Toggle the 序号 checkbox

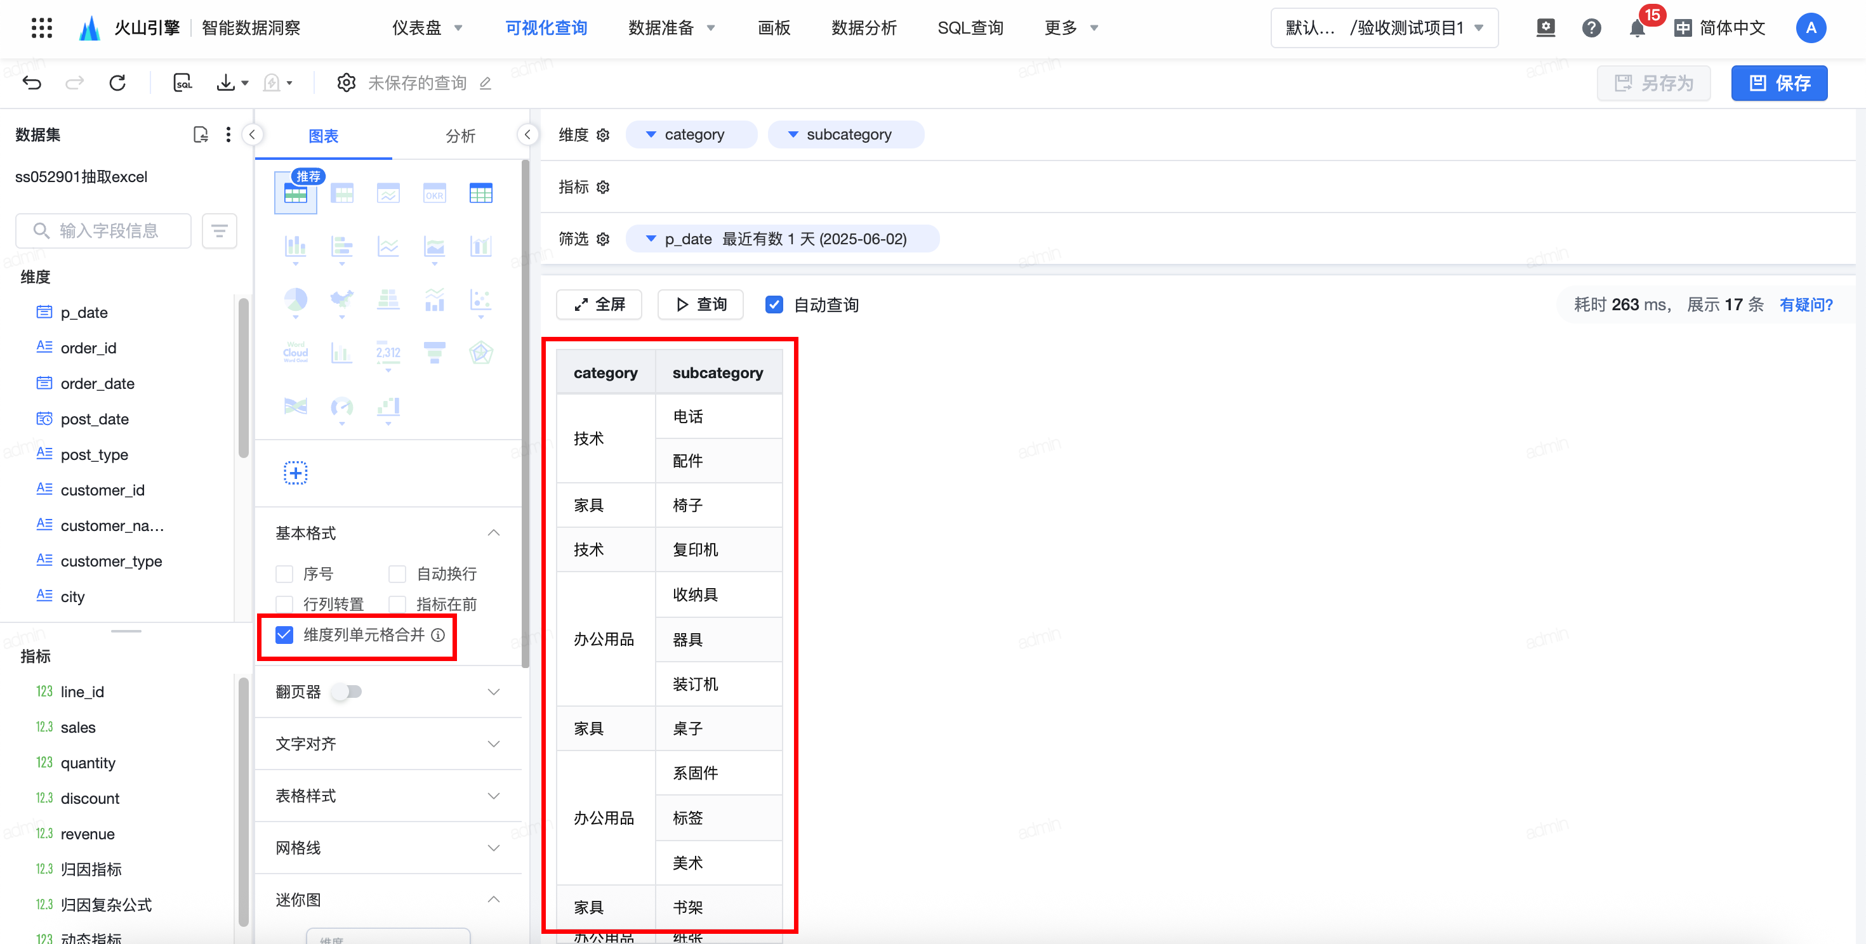click(285, 574)
